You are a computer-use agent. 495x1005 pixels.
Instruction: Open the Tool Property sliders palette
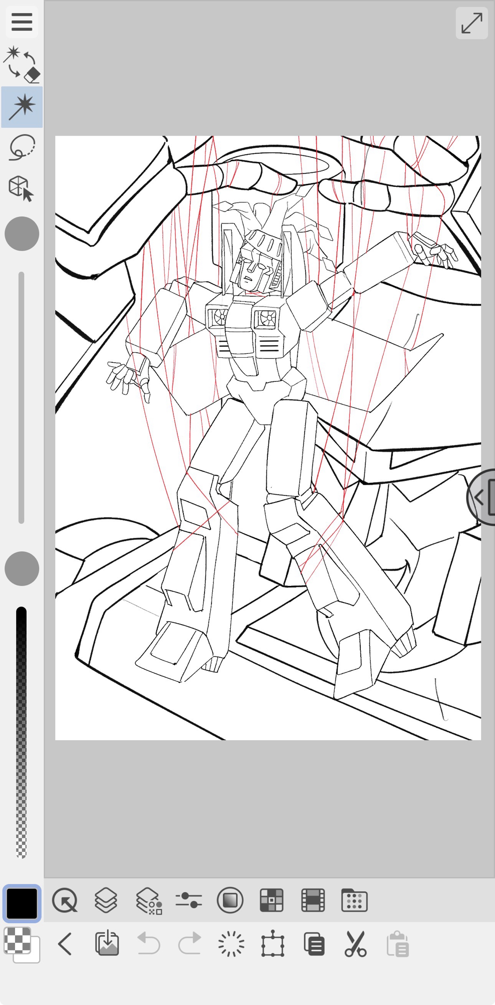(189, 900)
